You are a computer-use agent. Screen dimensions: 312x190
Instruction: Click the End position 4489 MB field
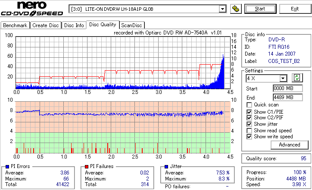click(x=288, y=97)
